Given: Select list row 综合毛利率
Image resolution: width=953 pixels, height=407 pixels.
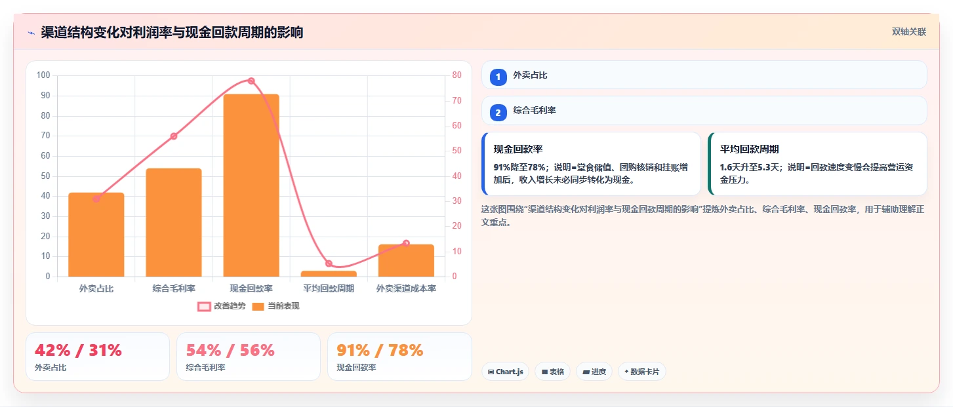Looking at the screenshot, I should pyautogui.click(x=704, y=111).
